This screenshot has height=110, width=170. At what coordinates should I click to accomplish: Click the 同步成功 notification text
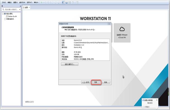coord(150,103)
